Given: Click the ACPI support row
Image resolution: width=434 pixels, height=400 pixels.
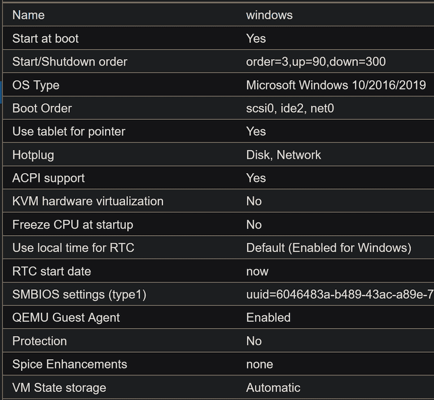Looking at the screenshot, I should [x=48, y=178].
